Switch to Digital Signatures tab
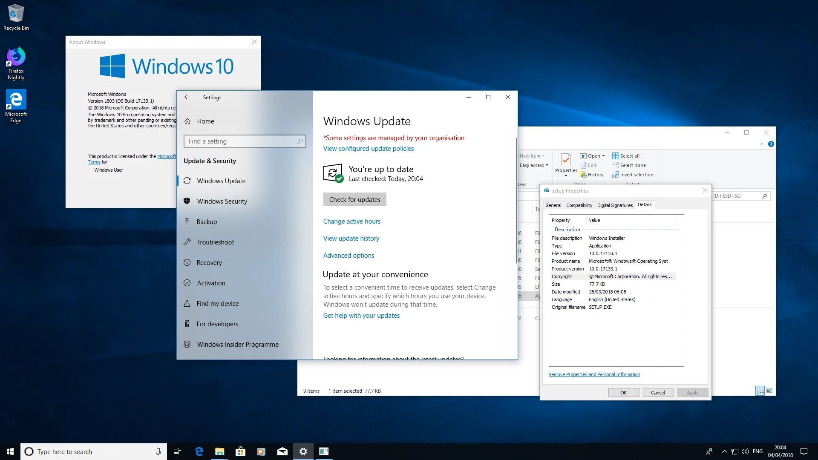This screenshot has width=818, height=460. 615,205
